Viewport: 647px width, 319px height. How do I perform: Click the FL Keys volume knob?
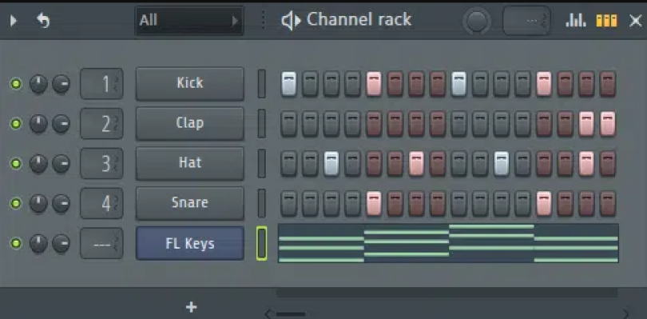click(61, 243)
